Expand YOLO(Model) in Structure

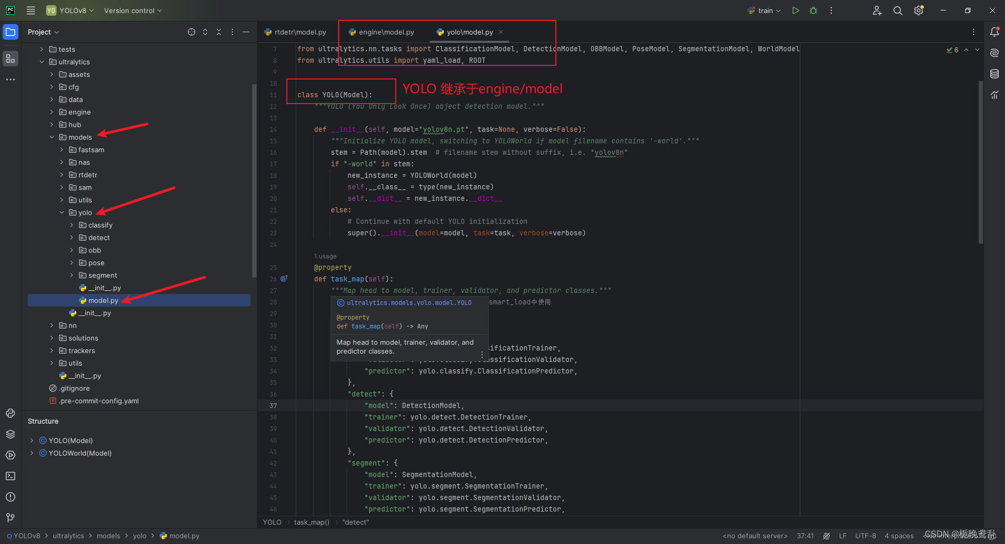(x=32, y=440)
